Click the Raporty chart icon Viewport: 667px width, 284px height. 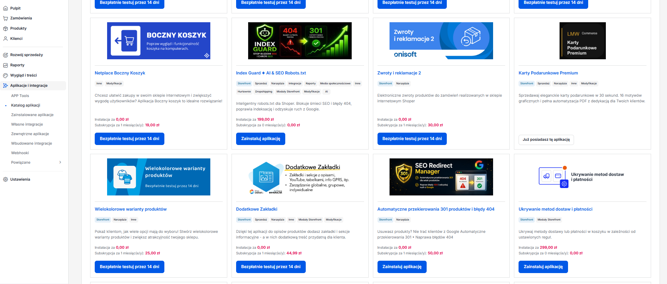click(x=5, y=65)
